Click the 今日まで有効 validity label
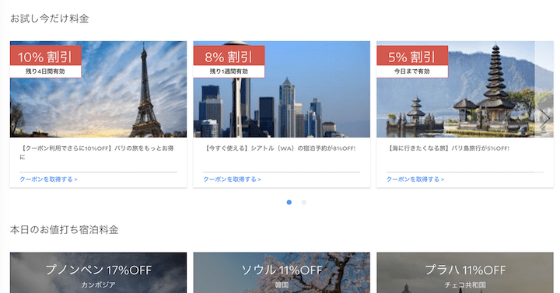560x293 pixels. tap(412, 72)
